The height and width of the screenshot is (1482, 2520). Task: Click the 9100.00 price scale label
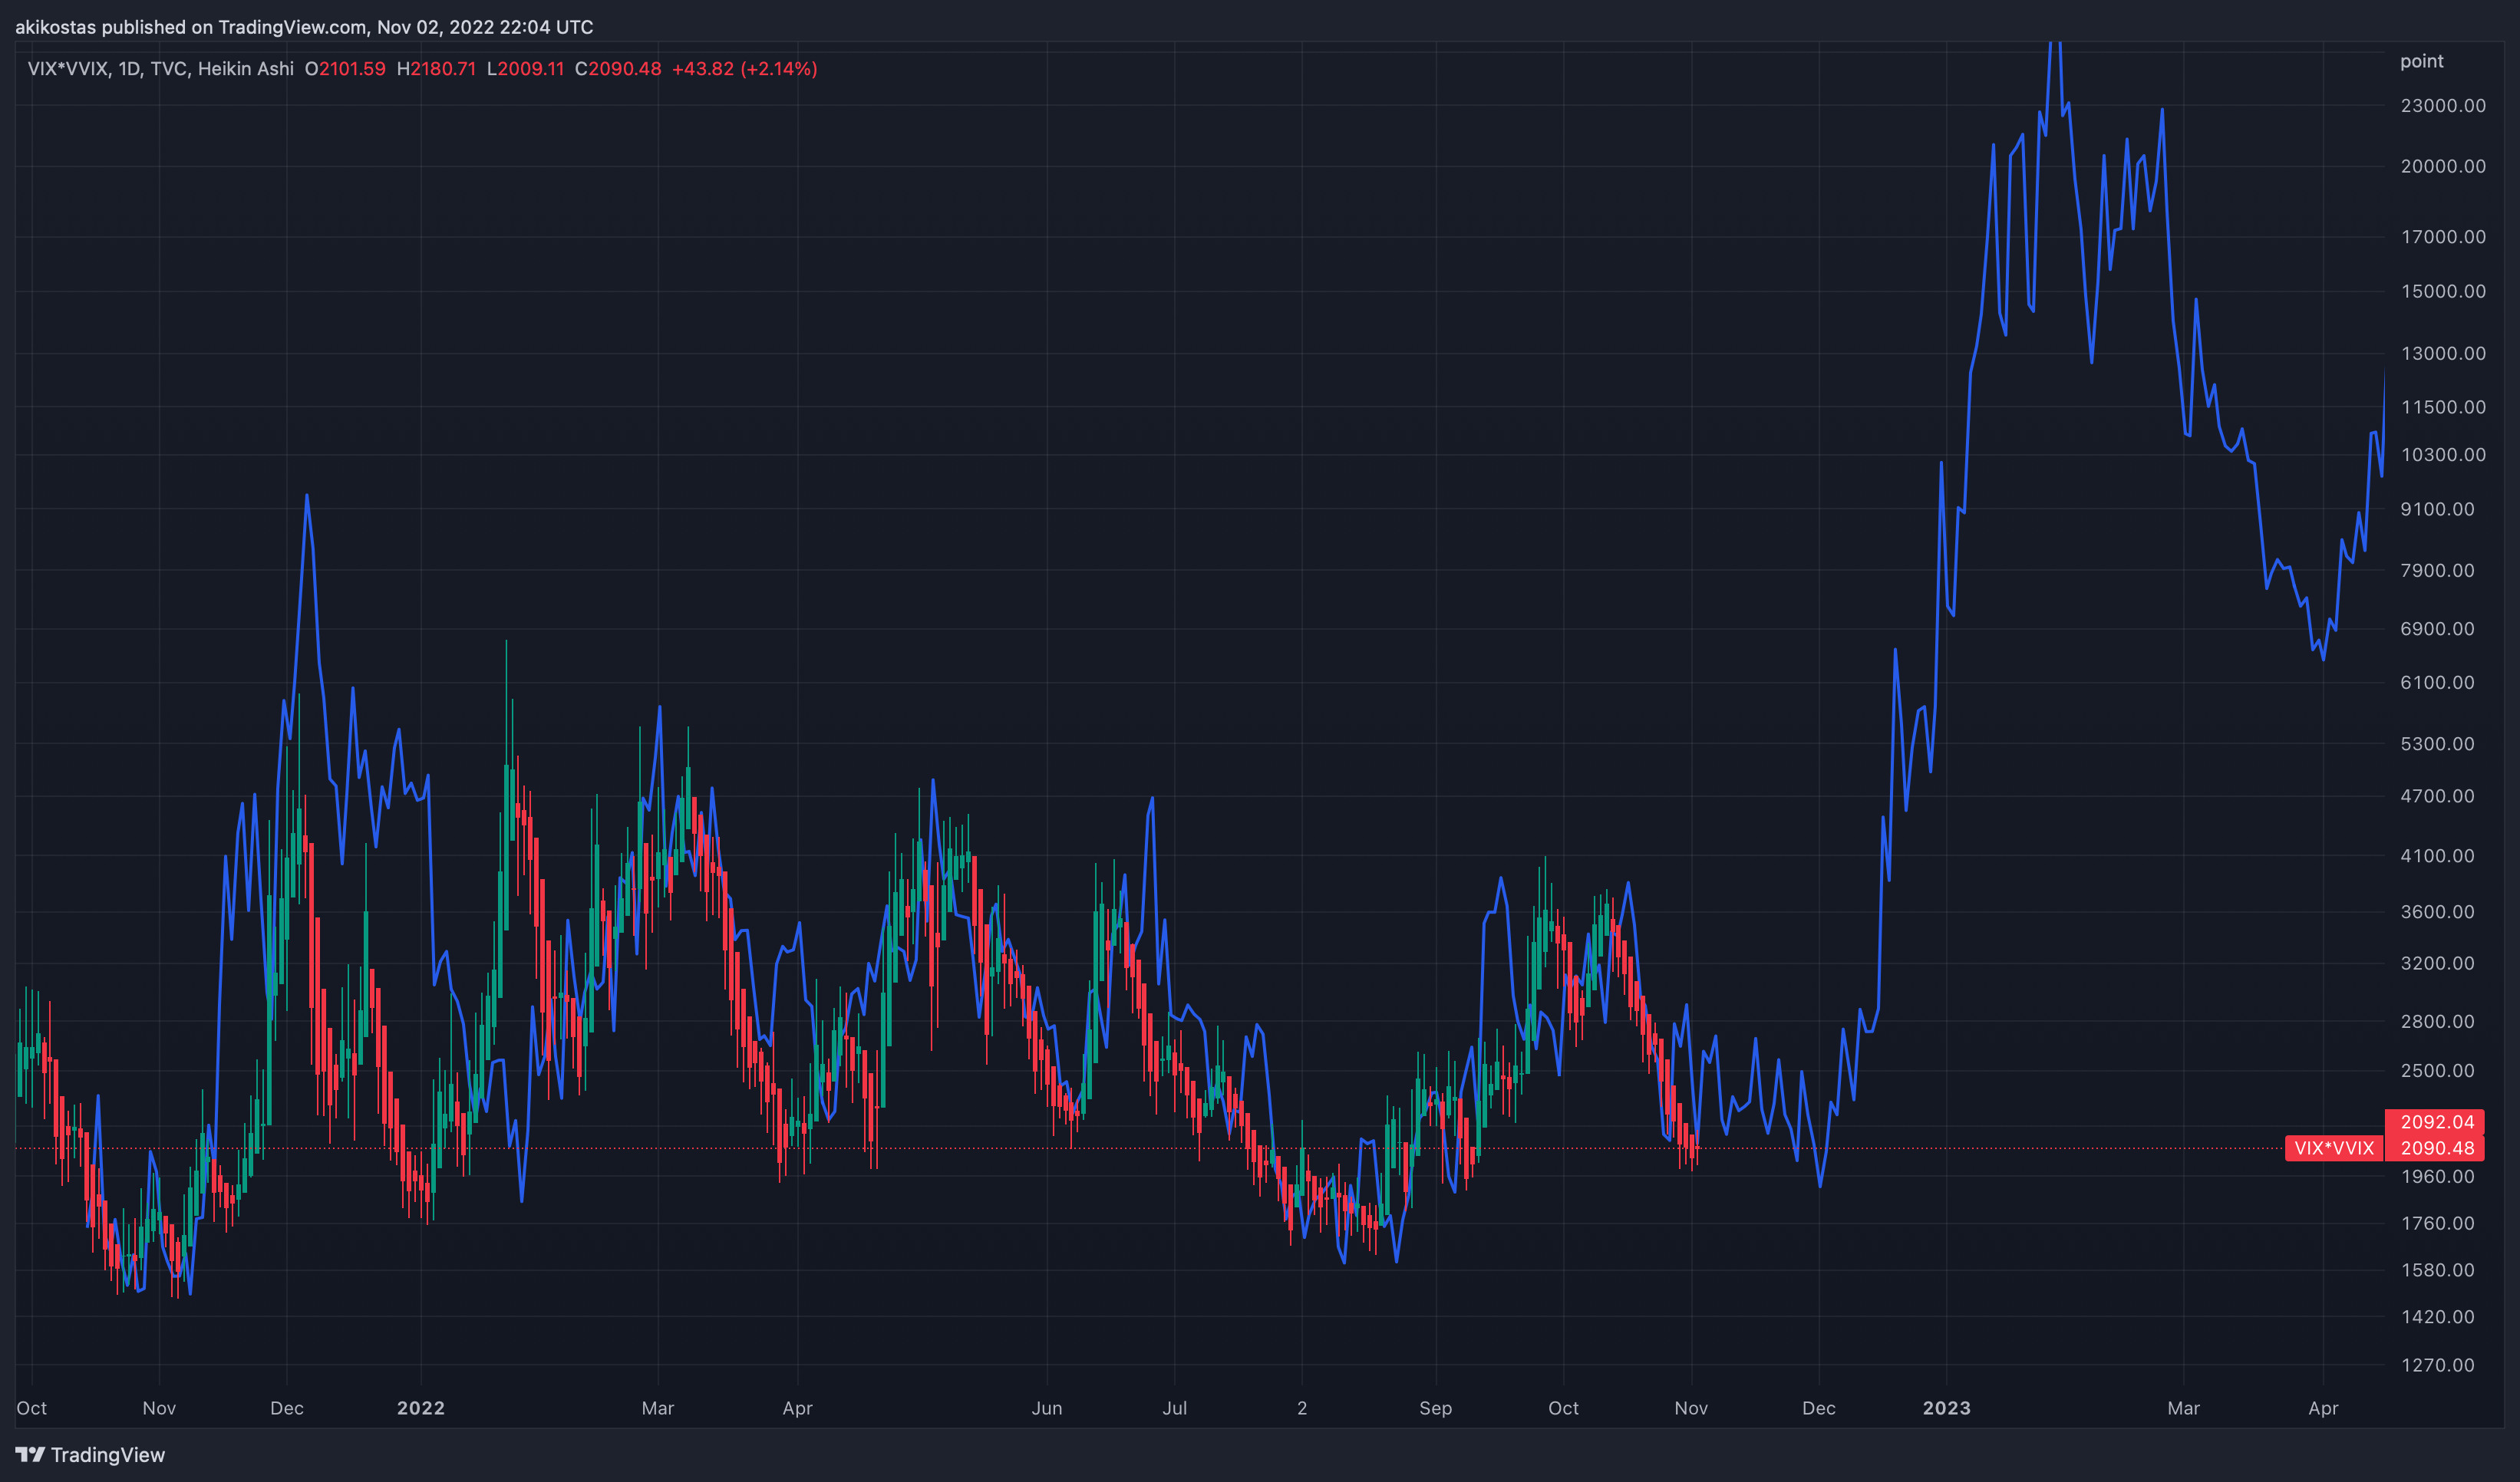(x=2437, y=509)
